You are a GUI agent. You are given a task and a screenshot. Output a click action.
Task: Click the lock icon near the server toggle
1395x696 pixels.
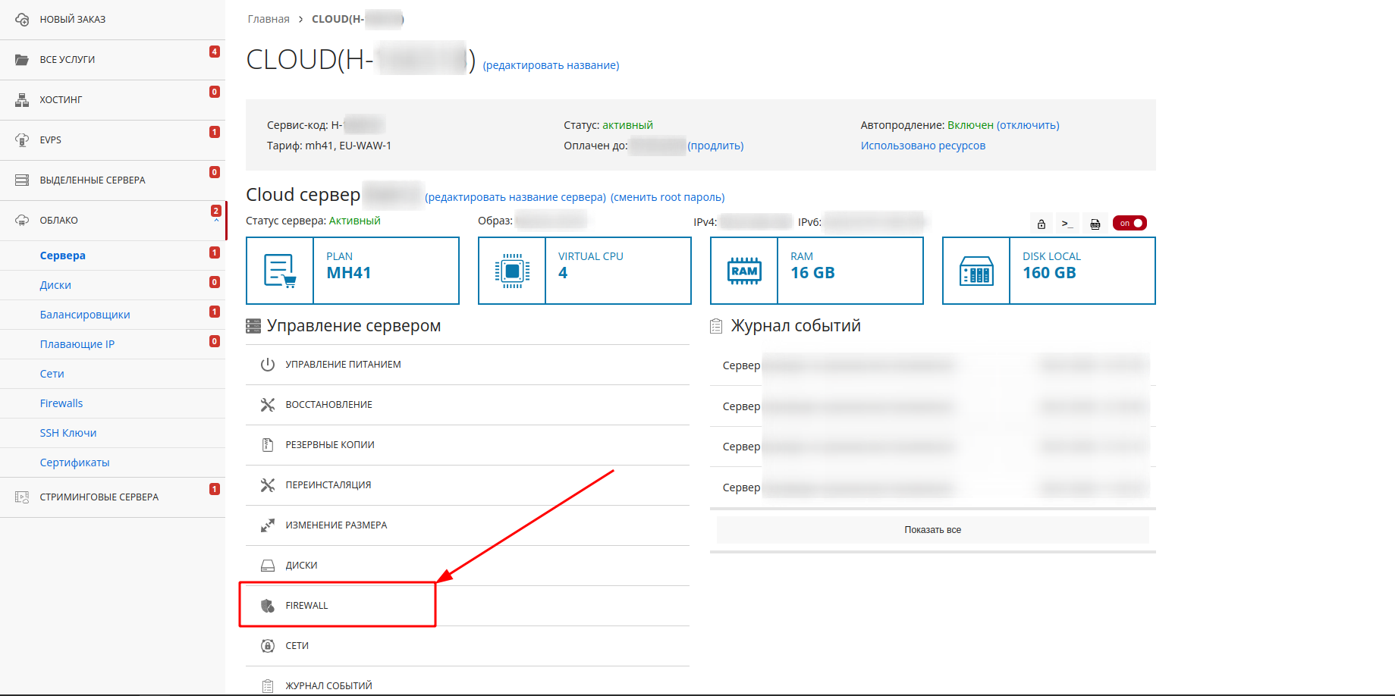[1042, 224]
